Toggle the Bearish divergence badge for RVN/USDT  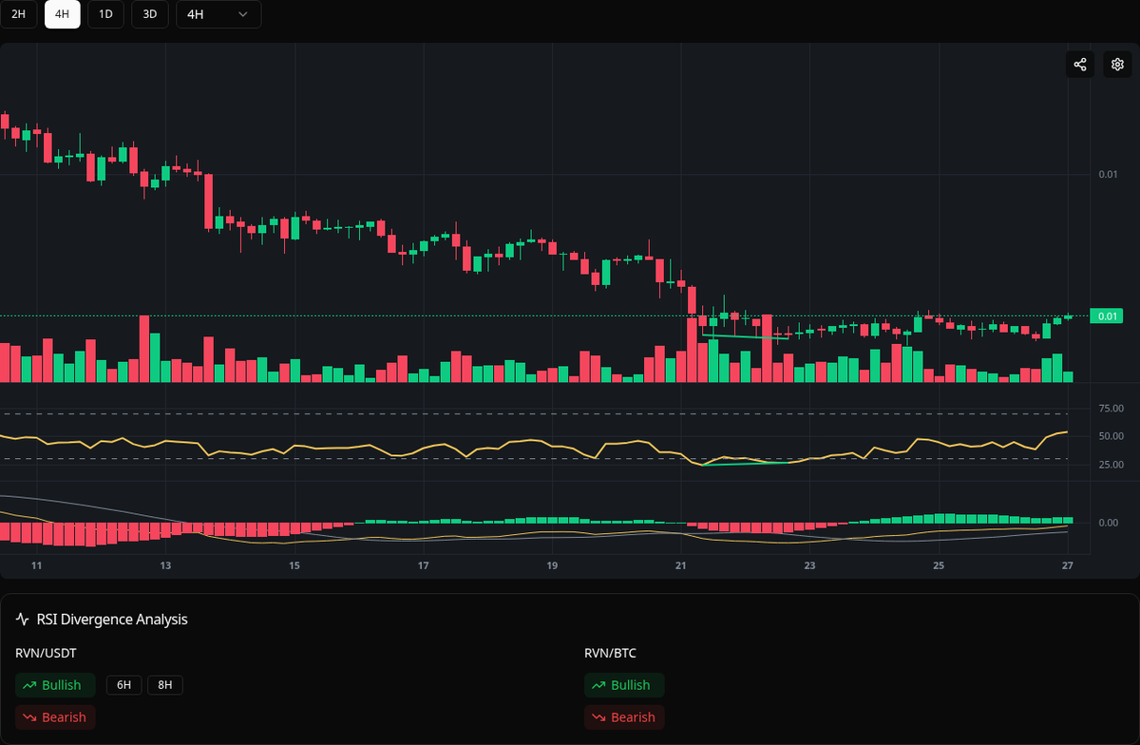point(55,717)
